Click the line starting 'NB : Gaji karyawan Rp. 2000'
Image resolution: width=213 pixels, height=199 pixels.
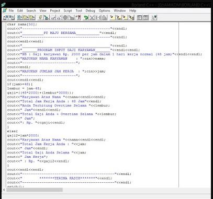tap(105, 54)
